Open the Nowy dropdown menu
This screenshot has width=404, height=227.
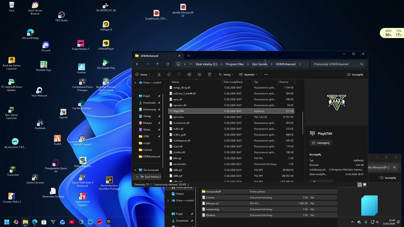coord(143,74)
